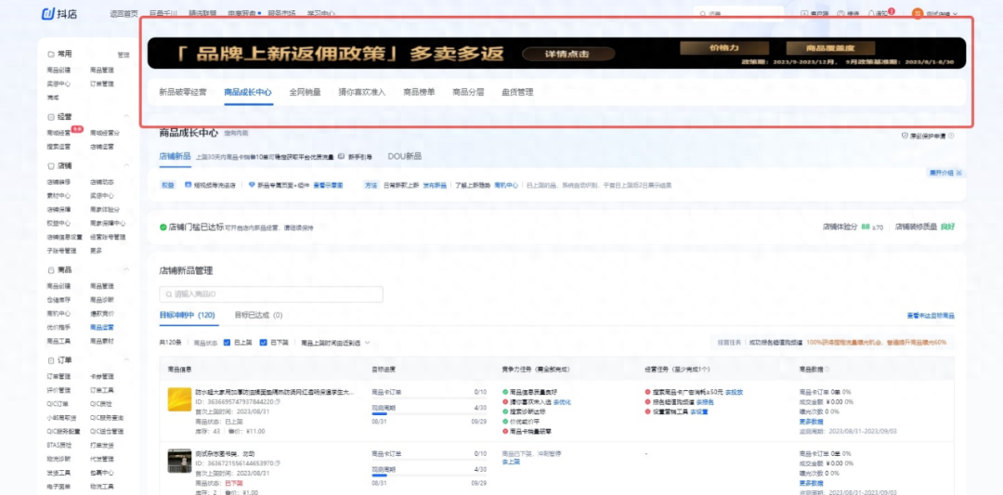Select the 商品成长中心 tab
Screen dimensions: 1003x495
[x=248, y=92]
